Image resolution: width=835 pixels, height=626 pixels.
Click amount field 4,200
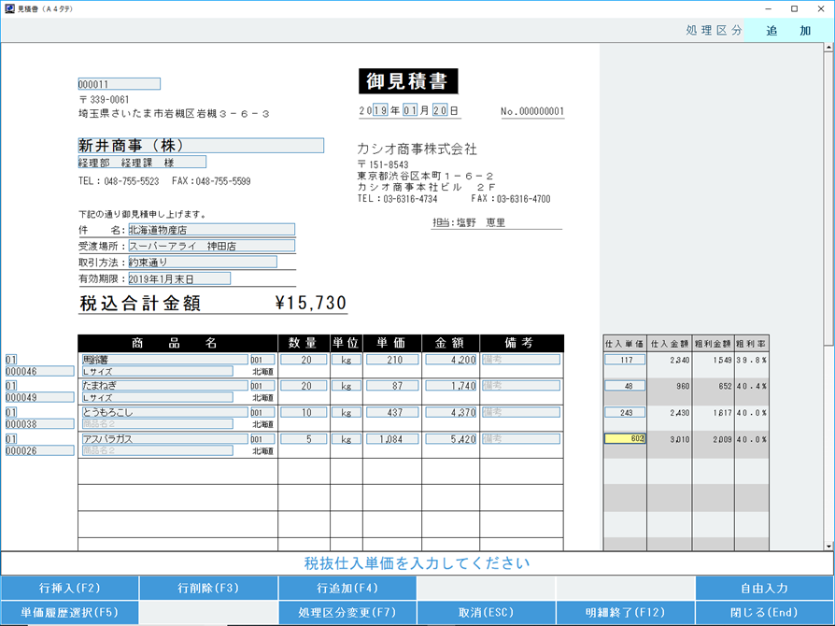pyautogui.click(x=450, y=360)
